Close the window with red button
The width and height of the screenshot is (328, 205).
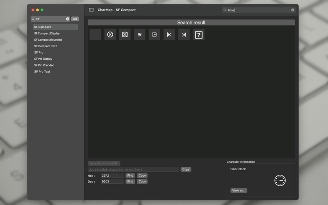33,10
